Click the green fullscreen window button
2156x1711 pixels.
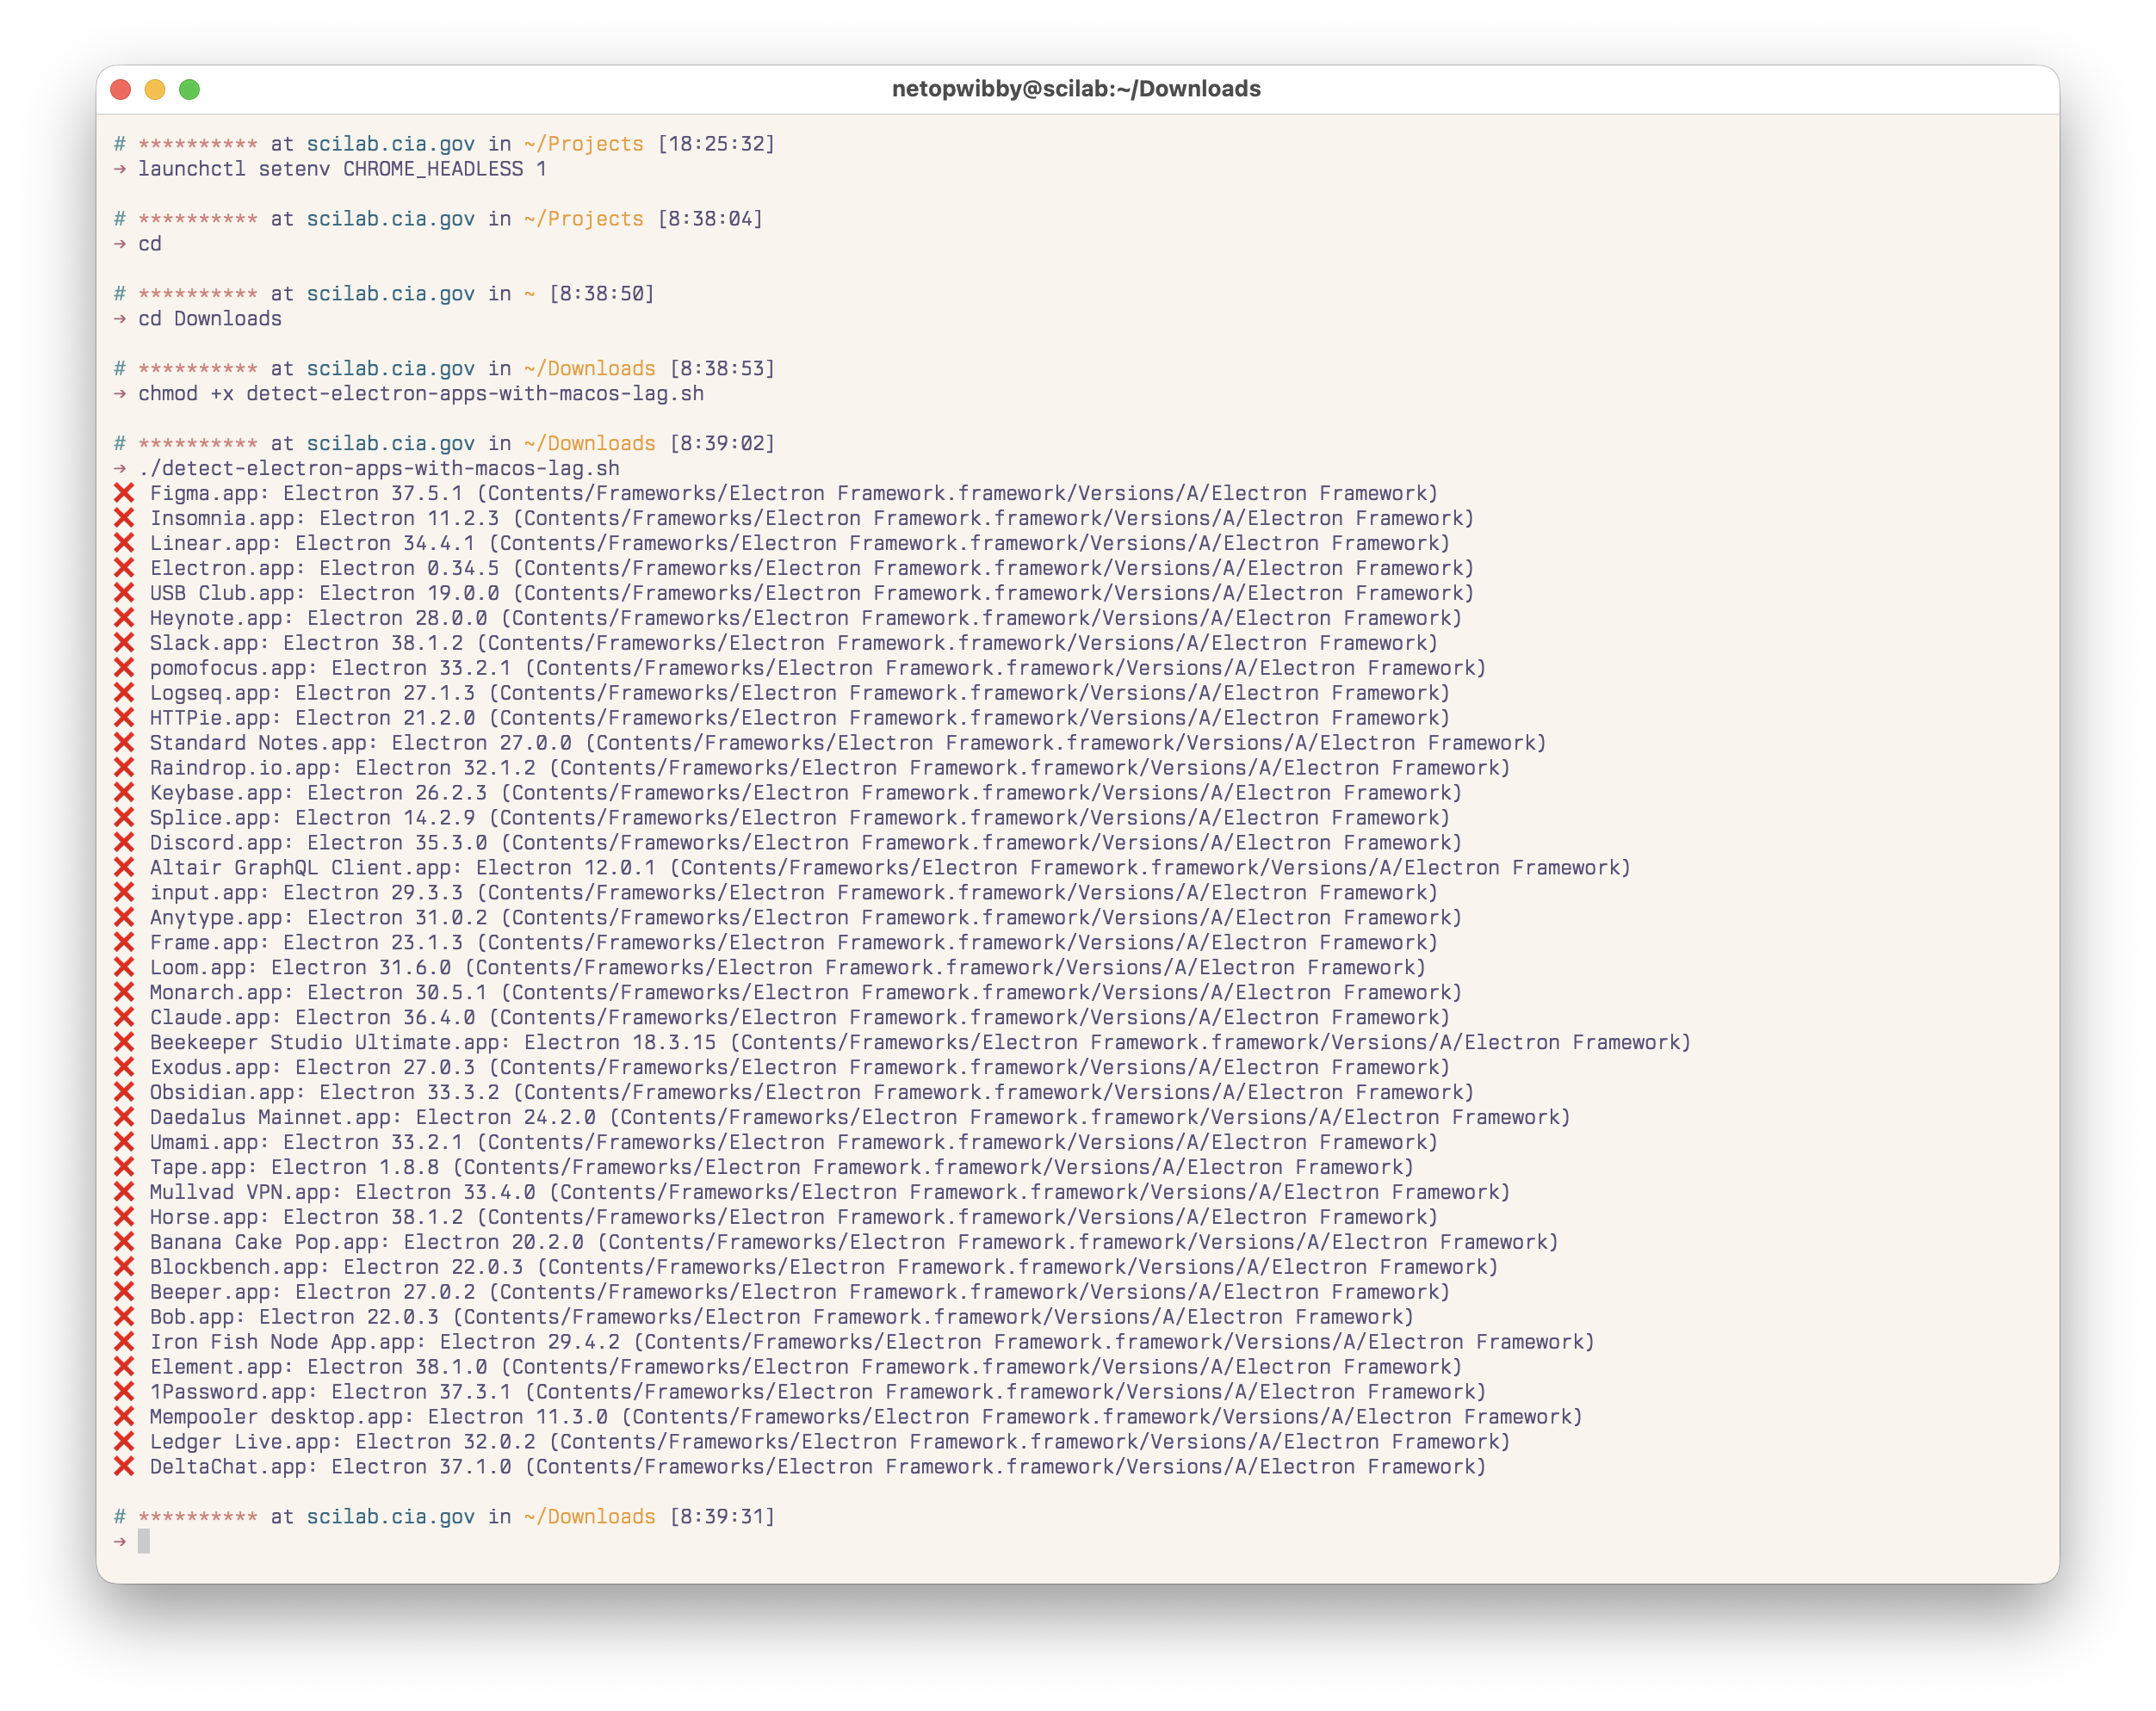(189, 90)
